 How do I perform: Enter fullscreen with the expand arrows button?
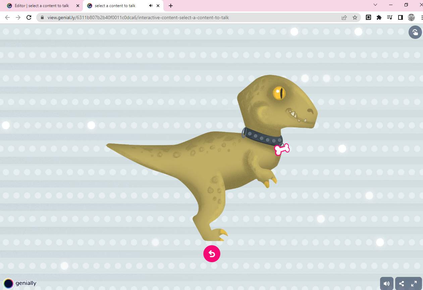(414, 284)
